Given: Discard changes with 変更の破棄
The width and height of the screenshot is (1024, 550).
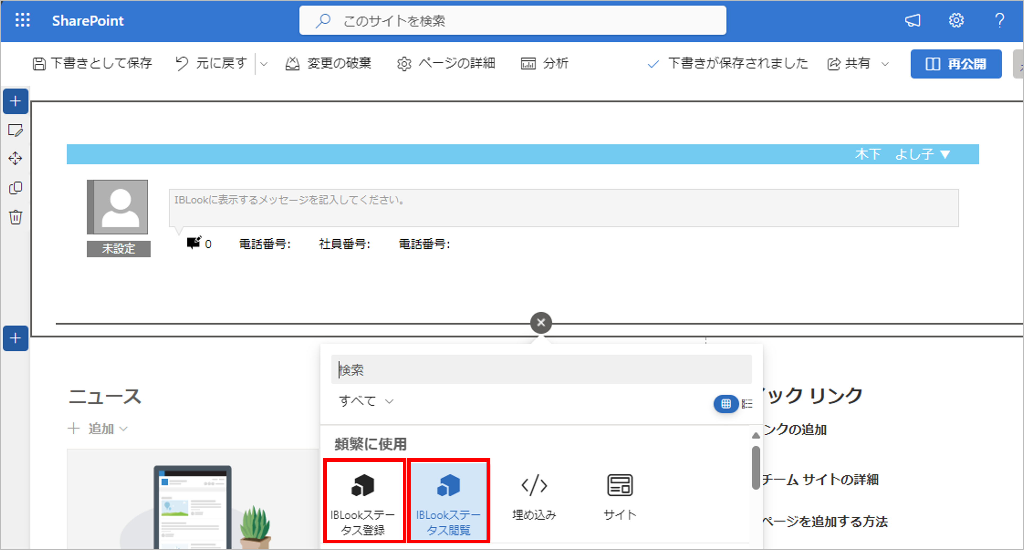Looking at the screenshot, I should [x=328, y=64].
